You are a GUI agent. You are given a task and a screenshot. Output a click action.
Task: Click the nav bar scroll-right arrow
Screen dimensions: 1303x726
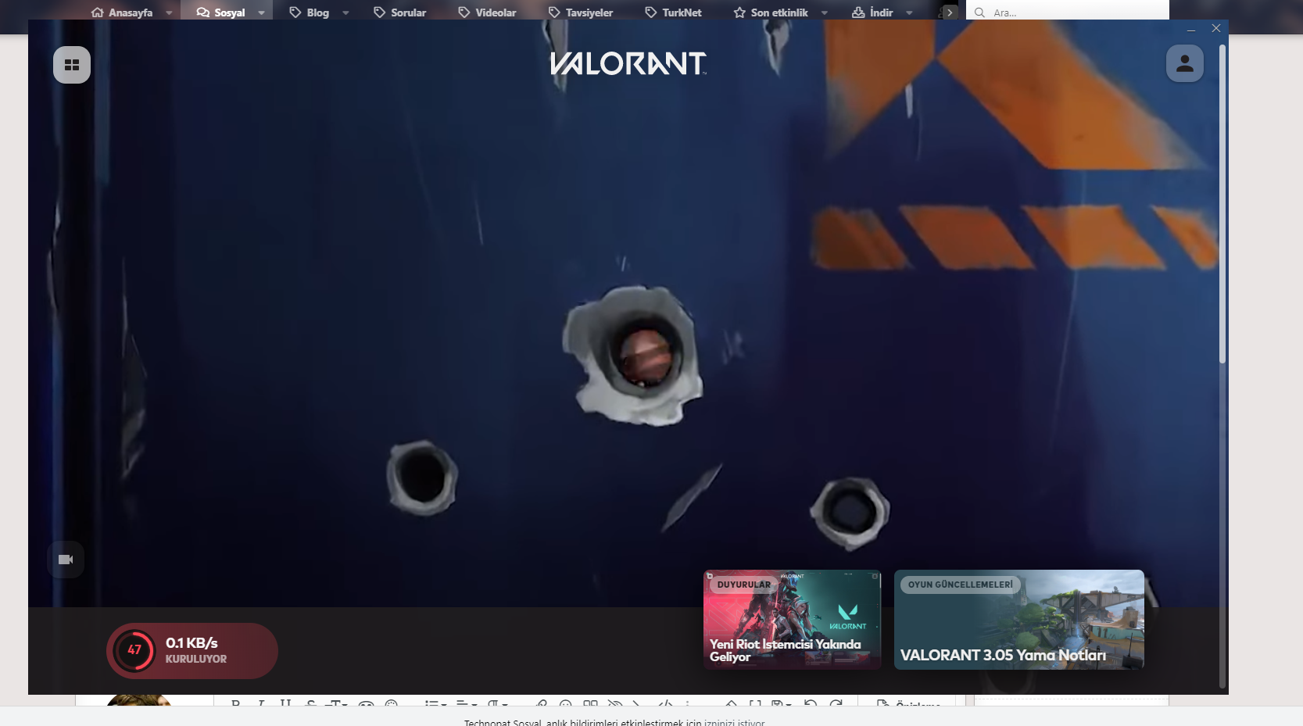[950, 13]
